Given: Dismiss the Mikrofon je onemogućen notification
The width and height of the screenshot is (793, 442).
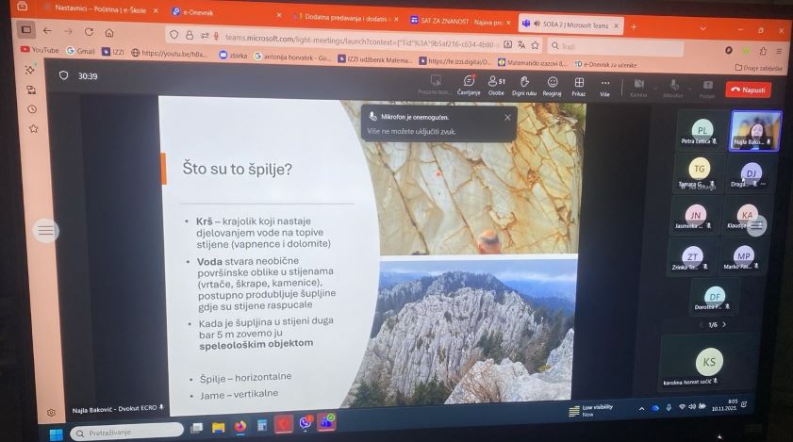Looking at the screenshot, I should pos(507,117).
